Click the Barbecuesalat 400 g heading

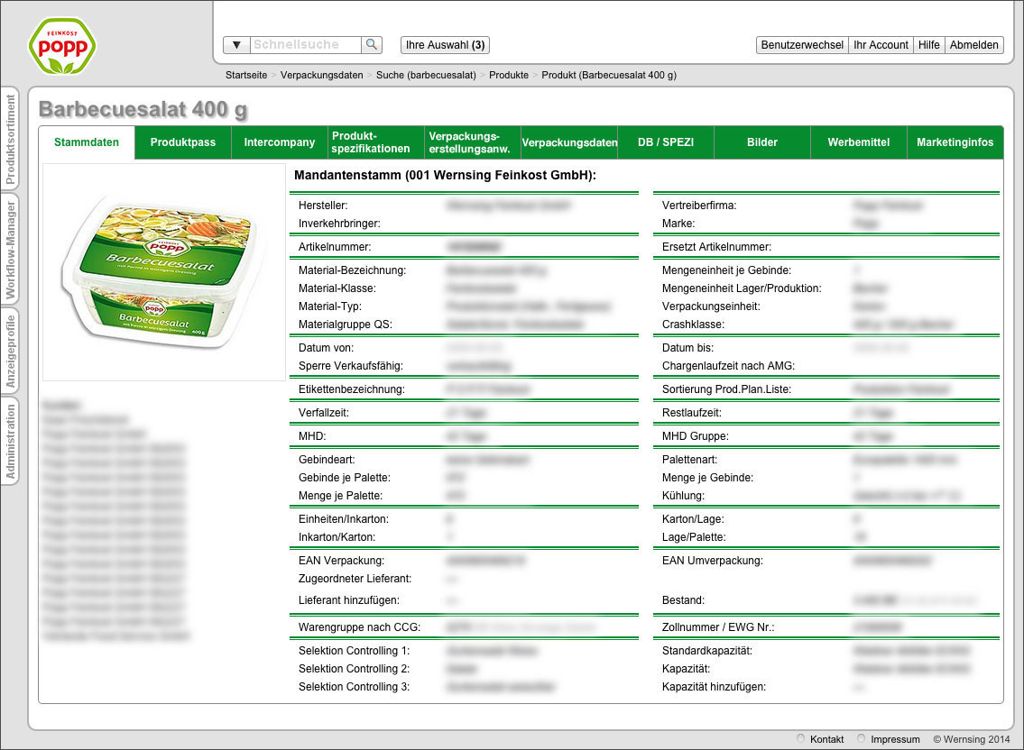(x=143, y=109)
